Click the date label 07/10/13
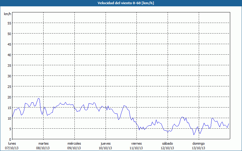 12,148
